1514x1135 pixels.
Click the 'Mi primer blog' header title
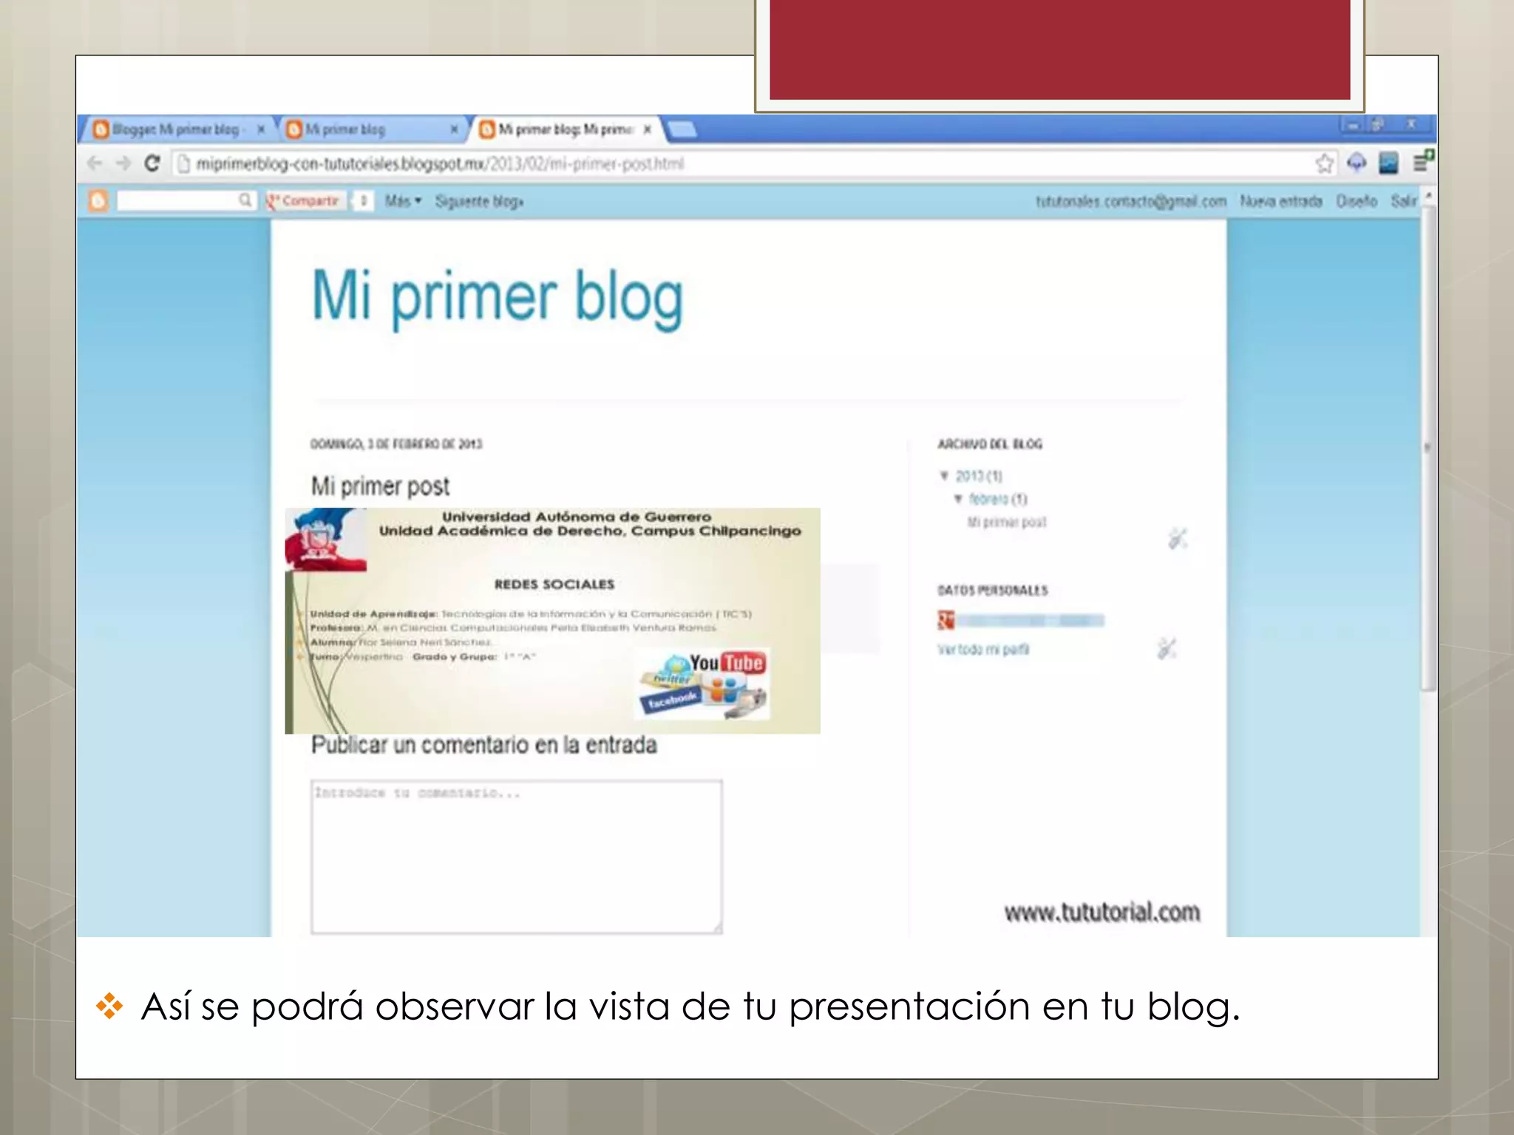[498, 298]
